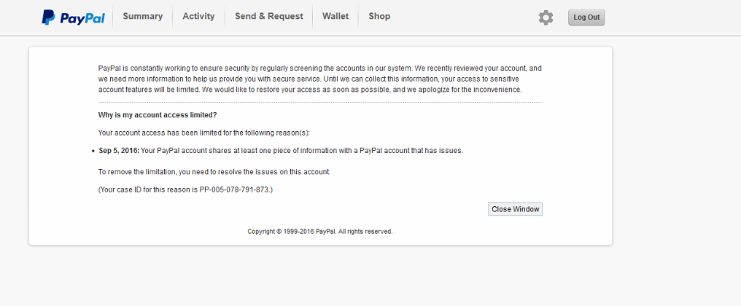Click the PayPal double-P logo icon
This screenshot has width=741, height=306.
pyautogui.click(x=48, y=17)
